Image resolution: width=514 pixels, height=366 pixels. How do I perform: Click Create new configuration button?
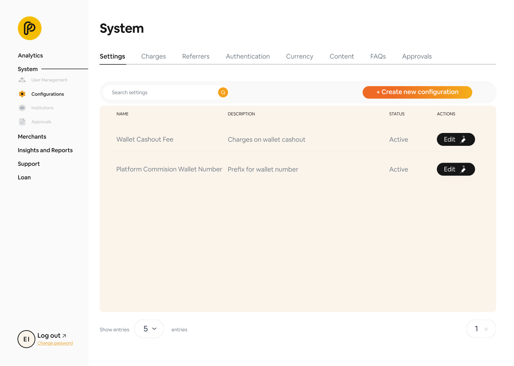click(417, 92)
